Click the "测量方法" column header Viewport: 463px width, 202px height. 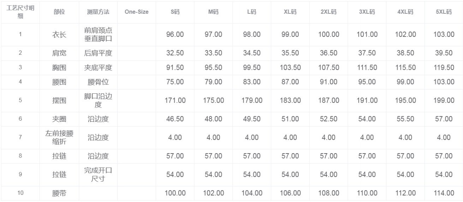tap(98, 12)
